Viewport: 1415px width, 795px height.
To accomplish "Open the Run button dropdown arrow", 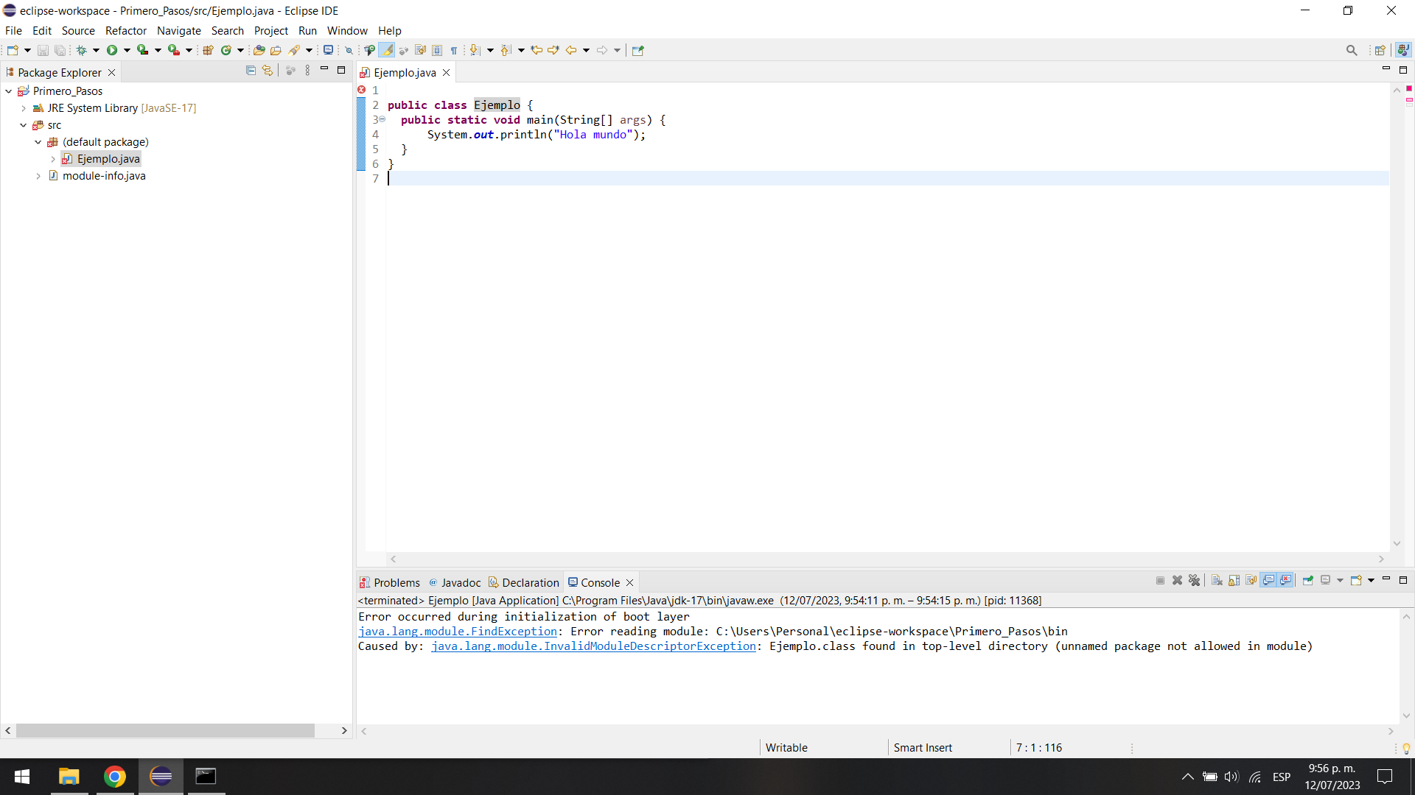I will [x=127, y=51].
